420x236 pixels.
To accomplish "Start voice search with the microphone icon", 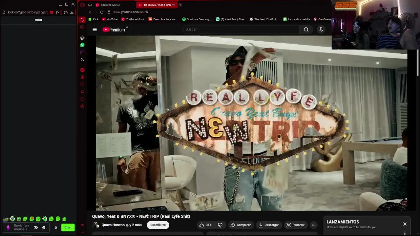I will (x=321, y=29).
